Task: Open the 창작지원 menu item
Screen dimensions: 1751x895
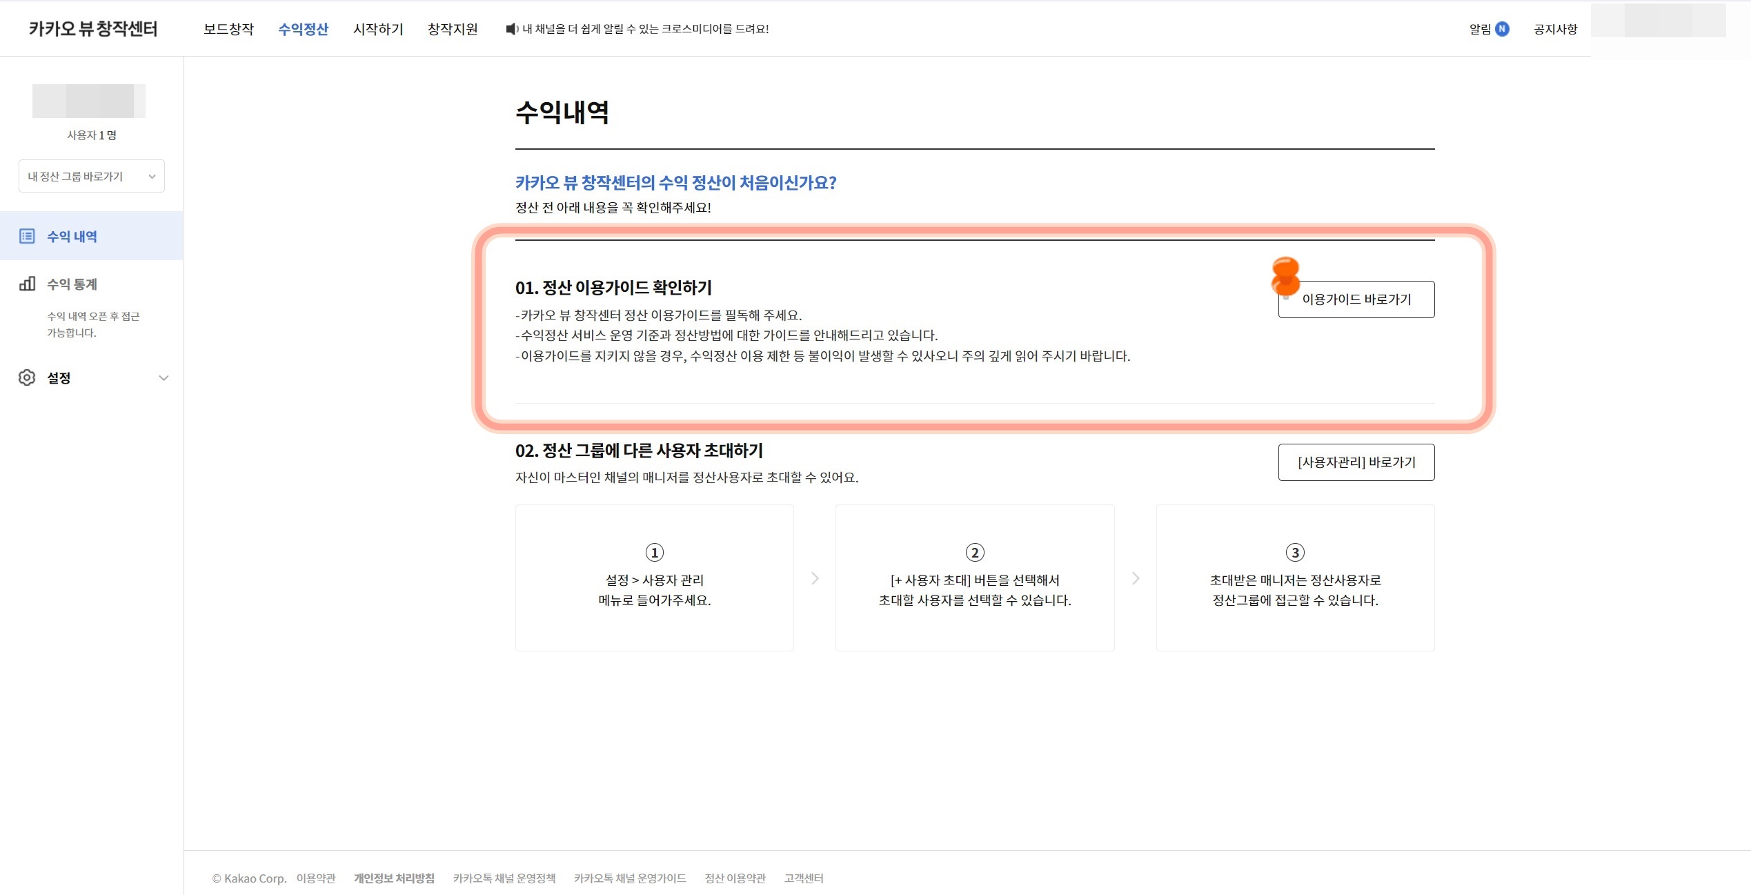Action: click(x=452, y=29)
